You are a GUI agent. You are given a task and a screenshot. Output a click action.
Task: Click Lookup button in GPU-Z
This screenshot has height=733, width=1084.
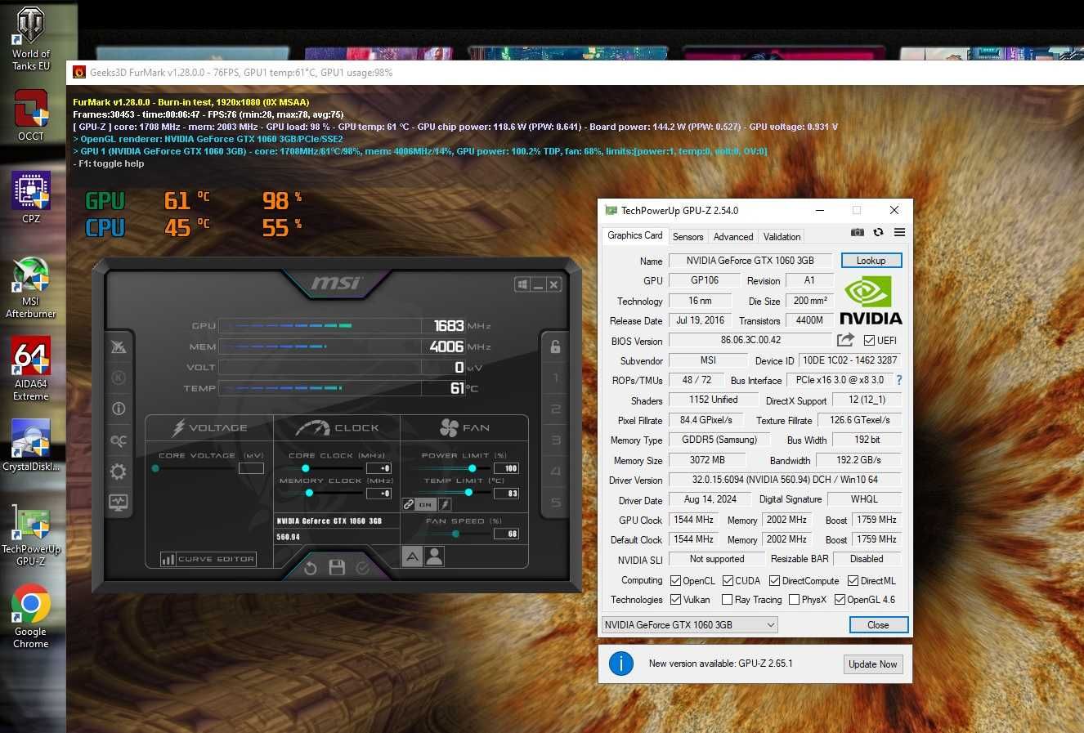point(871,261)
